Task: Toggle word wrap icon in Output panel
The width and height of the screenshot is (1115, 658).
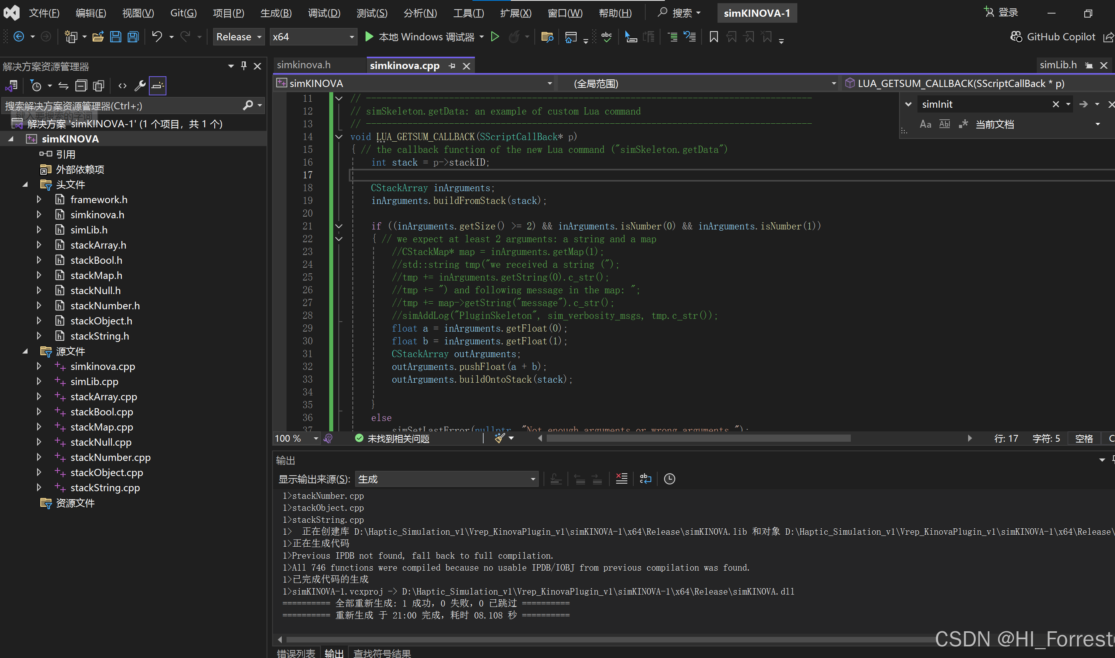Action: [646, 479]
